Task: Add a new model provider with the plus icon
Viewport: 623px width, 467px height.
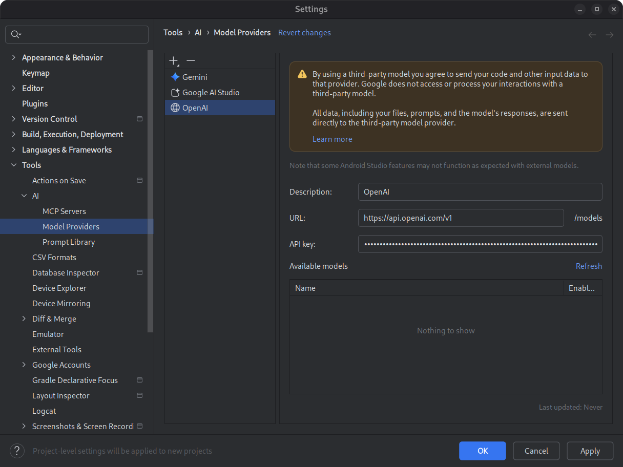Action: click(x=173, y=60)
